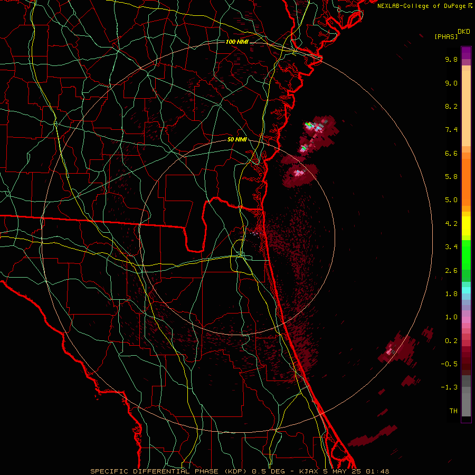Click the -1.3 legend value

[x=449, y=387]
